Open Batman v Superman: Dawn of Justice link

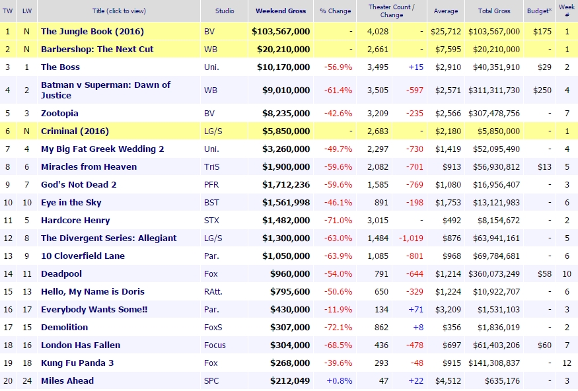click(106, 90)
